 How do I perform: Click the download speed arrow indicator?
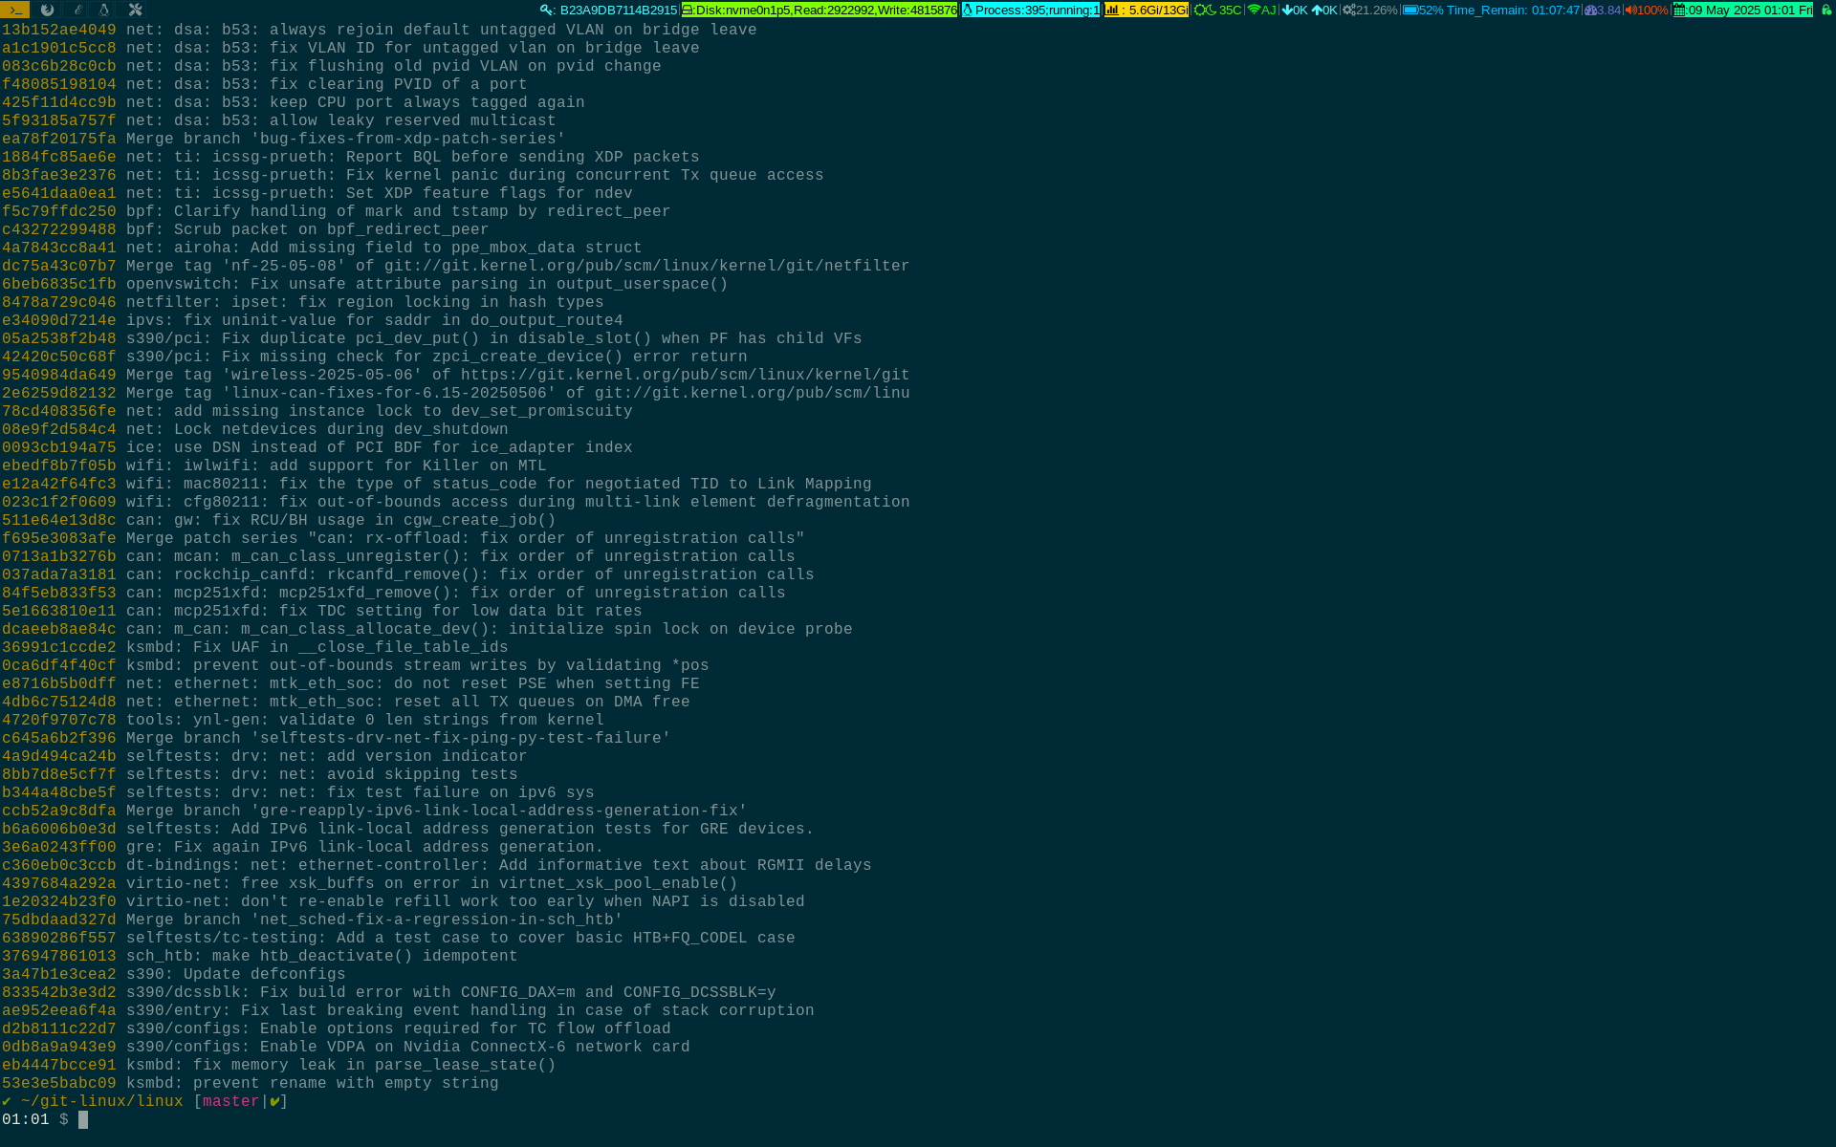pos(1294,10)
